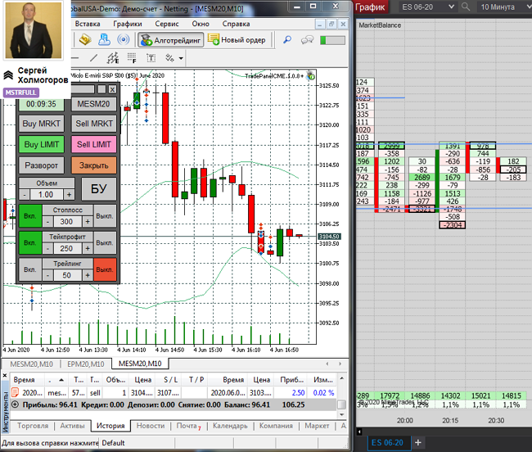Click the volume field showing 1.00
This screenshot has width=532, height=452.
click(46, 195)
